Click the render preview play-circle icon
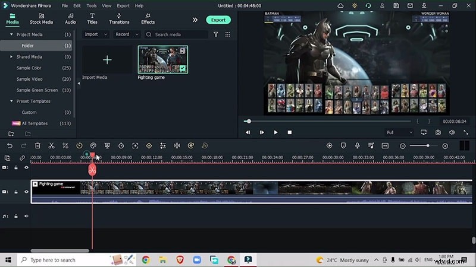 coord(329,145)
